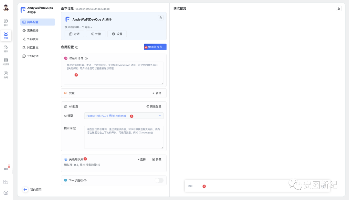Click 保存并预览 button
Image resolution: width=349 pixels, height=200 pixels.
[155, 47]
